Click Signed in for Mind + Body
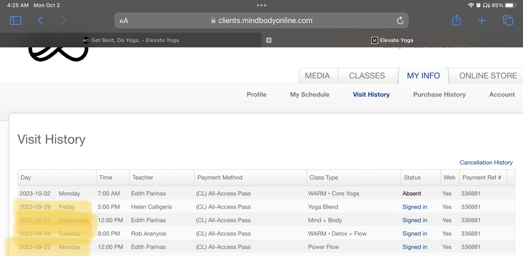 414,220
